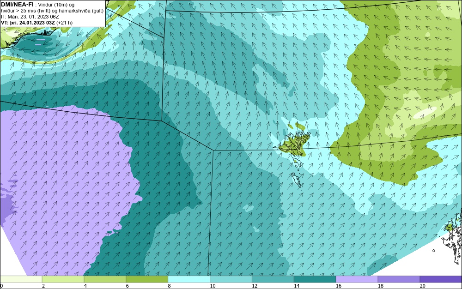Click the 10–12 m/s light teal legend swatch
This screenshot has width=462, height=289.
(231, 279)
